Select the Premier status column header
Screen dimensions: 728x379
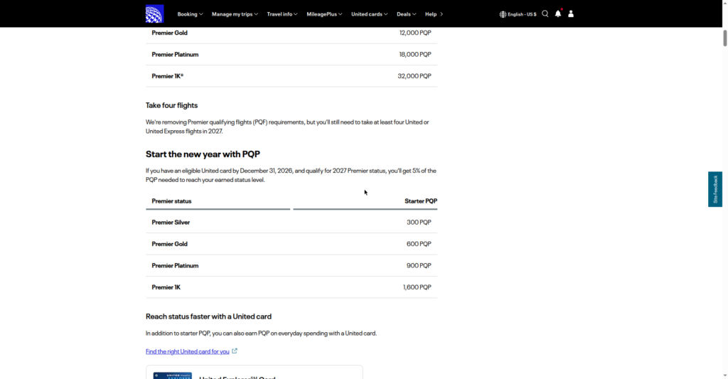click(171, 201)
